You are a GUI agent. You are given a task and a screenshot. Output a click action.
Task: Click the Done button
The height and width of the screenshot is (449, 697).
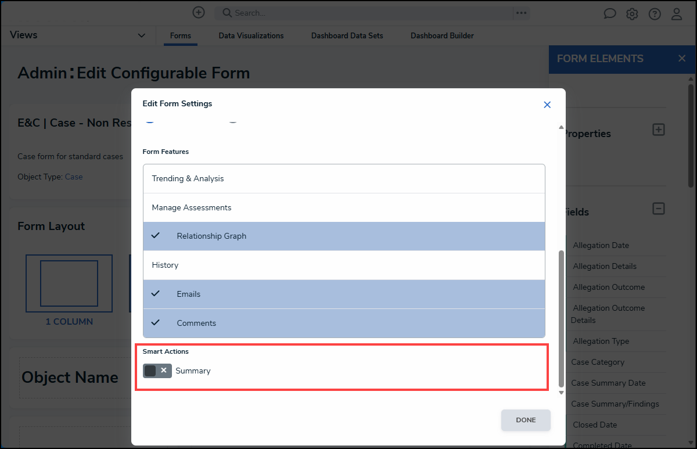pyautogui.click(x=526, y=420)
